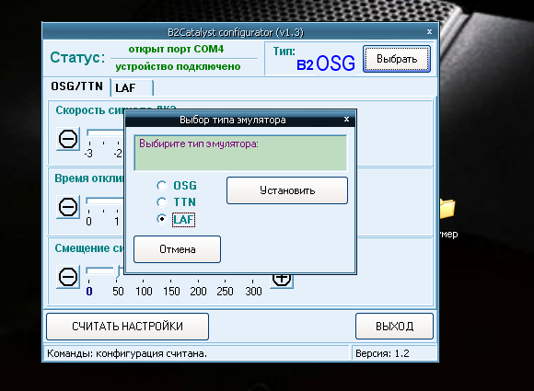Click the СЧИТАТЬ НАСТРОЙКИ button
534x391 pixels.
(x=127, y=327)
